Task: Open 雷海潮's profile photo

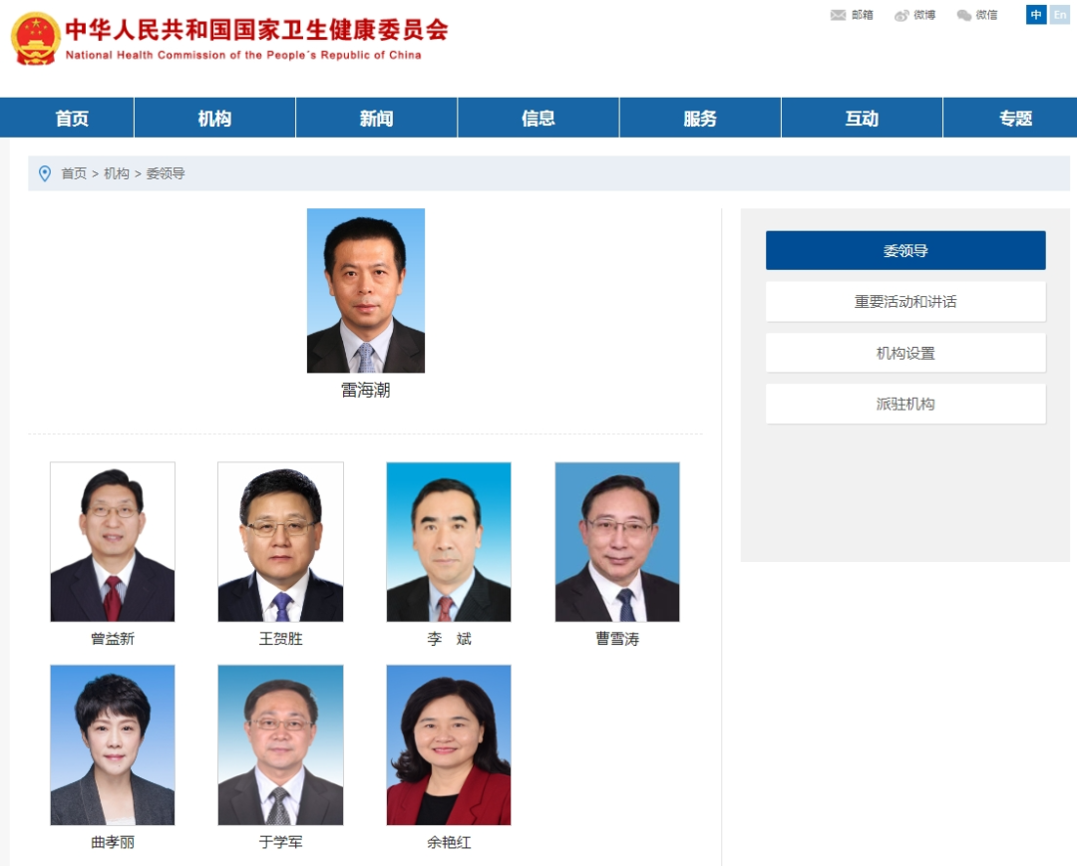Action: [365, 289]
